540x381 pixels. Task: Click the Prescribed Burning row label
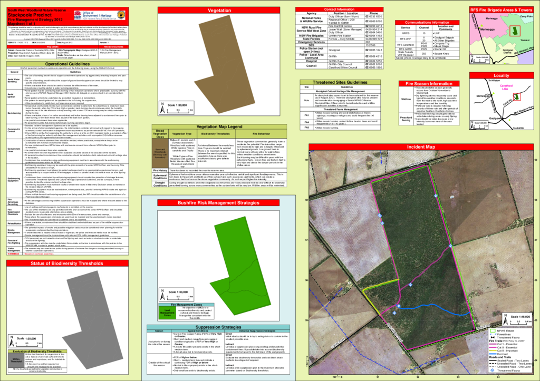(406, 119)
